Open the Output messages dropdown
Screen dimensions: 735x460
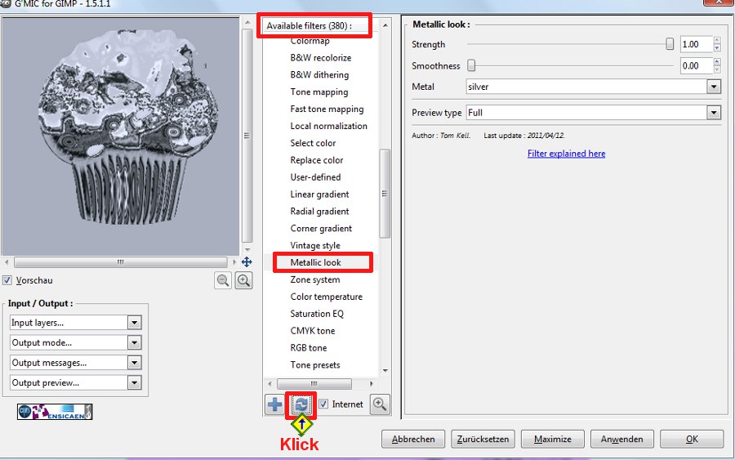[x=75, y=363]
